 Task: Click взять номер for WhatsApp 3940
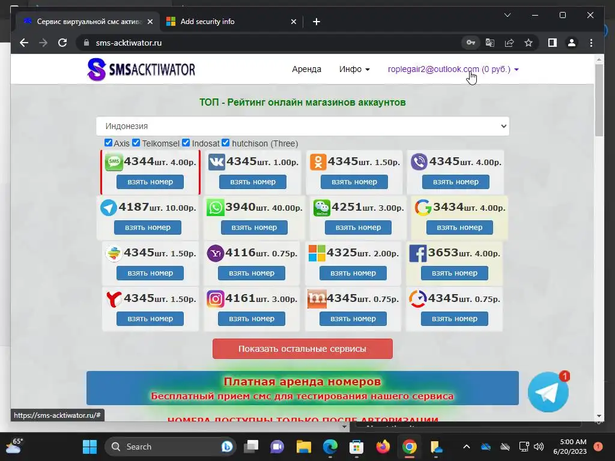click(x=254, y=227)
